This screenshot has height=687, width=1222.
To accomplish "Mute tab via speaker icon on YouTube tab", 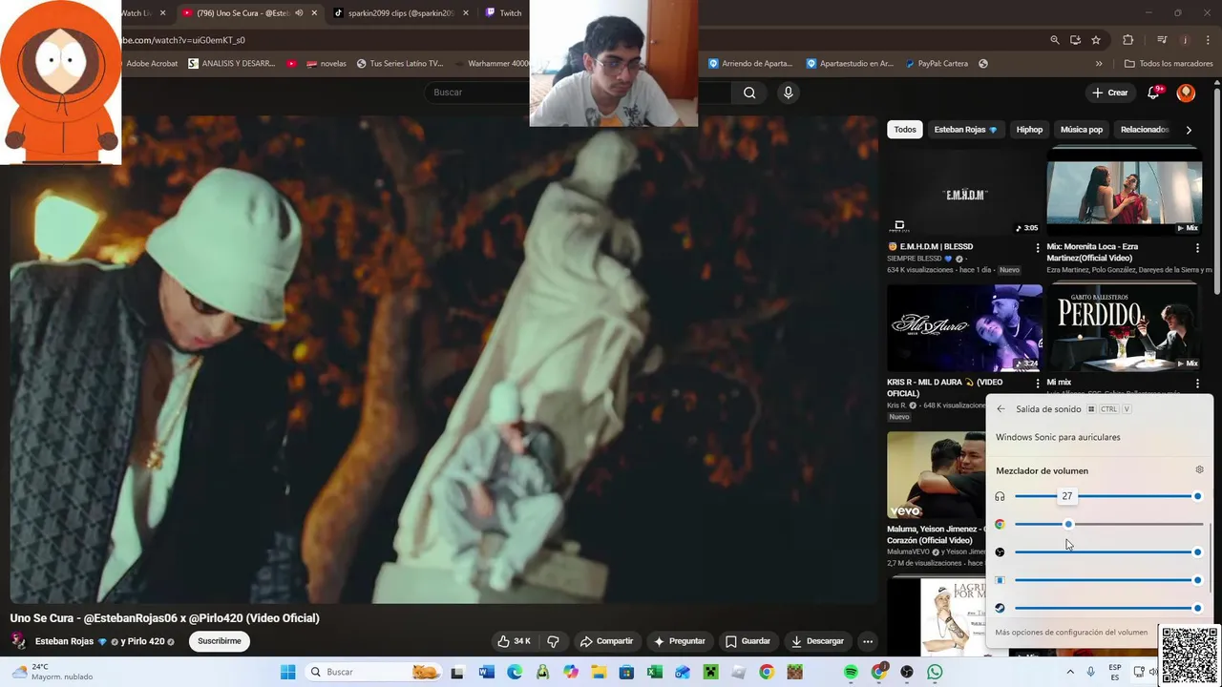I will (x=299, y=13).
